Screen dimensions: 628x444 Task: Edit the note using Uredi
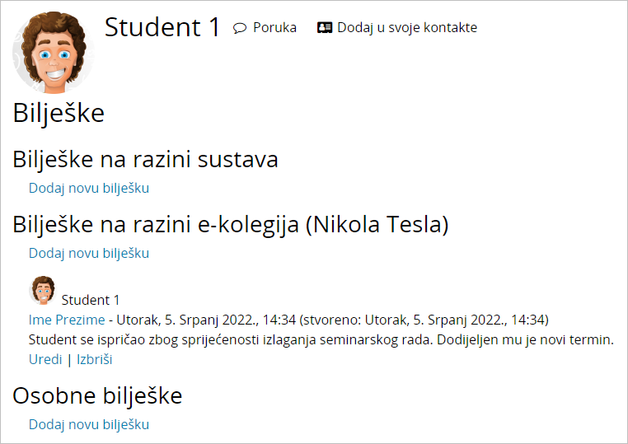pyautogui.click(x=45, y=359)
